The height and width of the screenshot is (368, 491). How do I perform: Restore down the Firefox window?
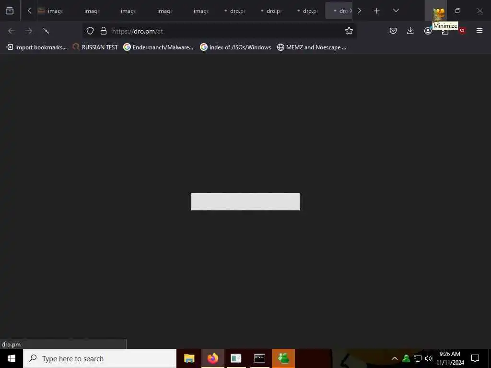tap(458, 11)
